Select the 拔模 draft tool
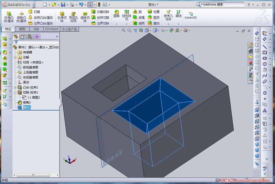This screenshot has width=275, height=184. click(139, 17)
